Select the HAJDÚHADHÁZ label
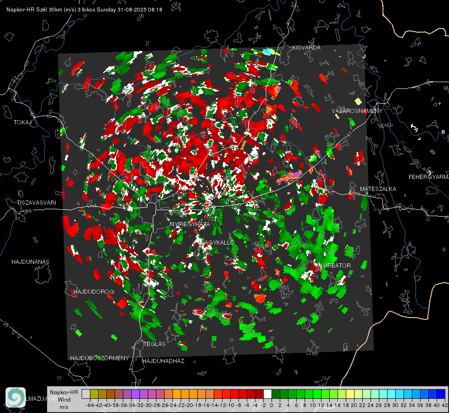Viewport: 449px width, 413px height. [163, 361]
